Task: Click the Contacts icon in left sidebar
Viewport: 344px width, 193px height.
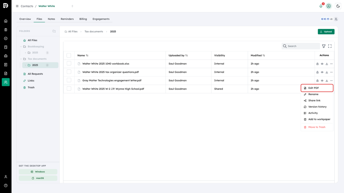Action: [x=6, y=82]
